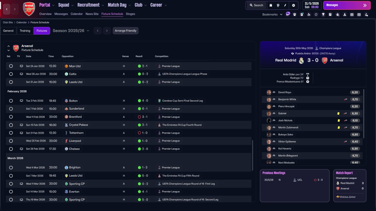This screenshot has width=376, height=211.
Task: Select the General tab
Action: point(8,31)
